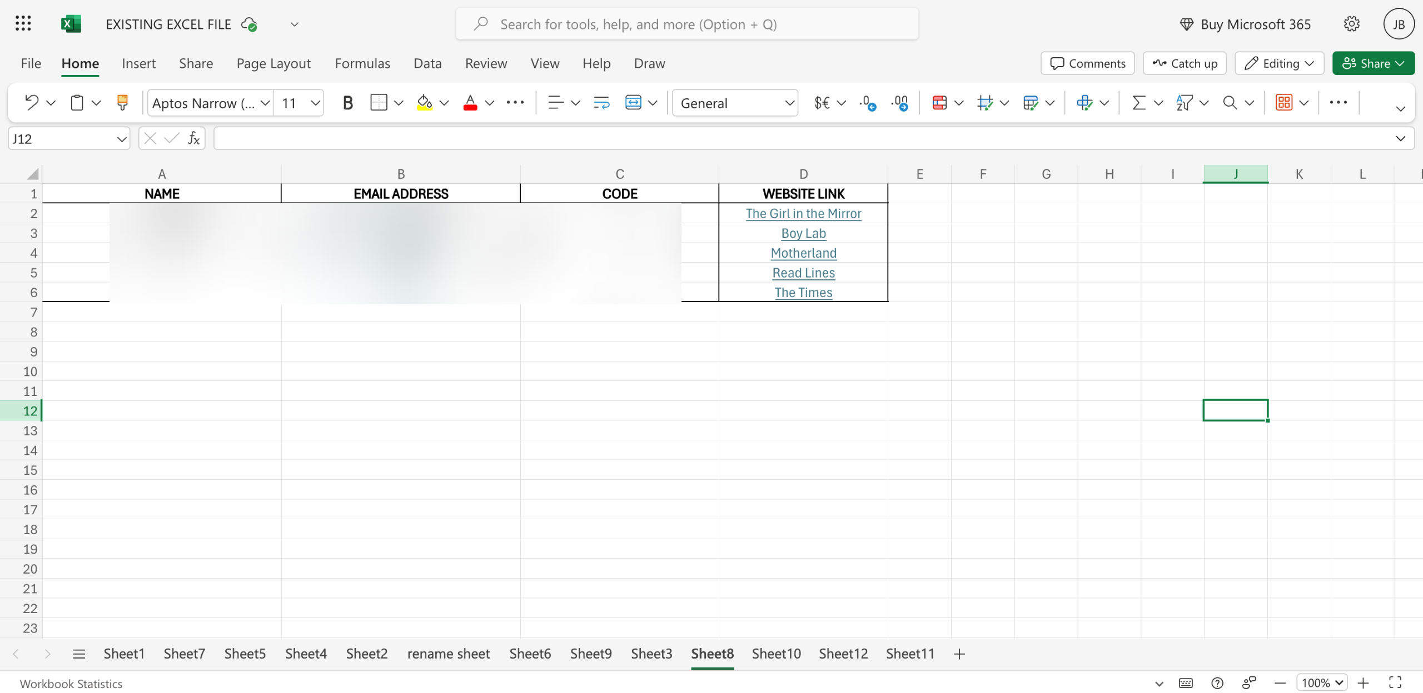Click the Sort & Filter icon
1423x693 pixels.
click(x=1184, y=103)
